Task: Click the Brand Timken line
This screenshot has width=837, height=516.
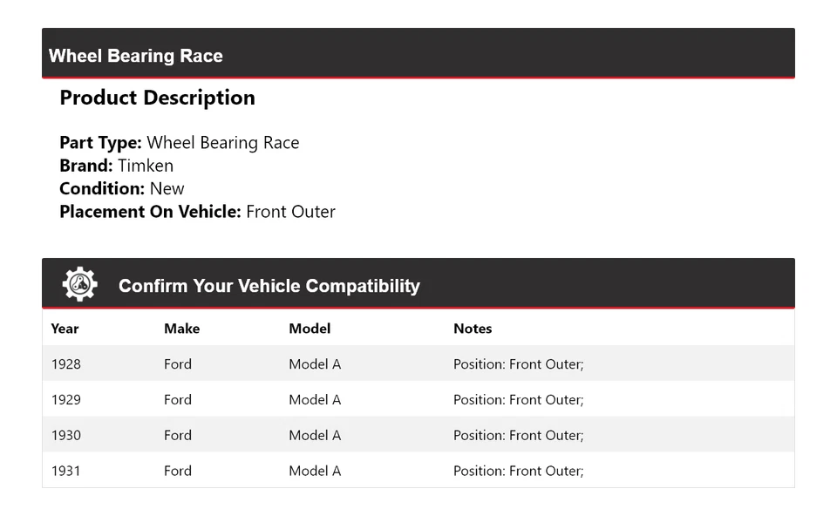Action: 116,166
